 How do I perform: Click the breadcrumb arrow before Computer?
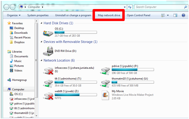tap(25, 7)
